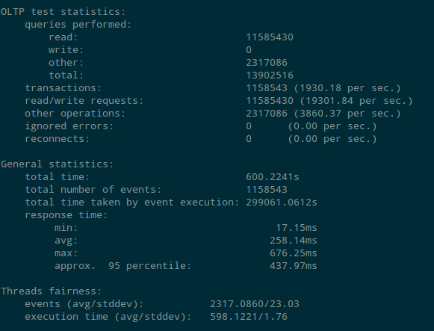Click the event execution time 299061.0612s
The image size is (434, 331).
282,202
